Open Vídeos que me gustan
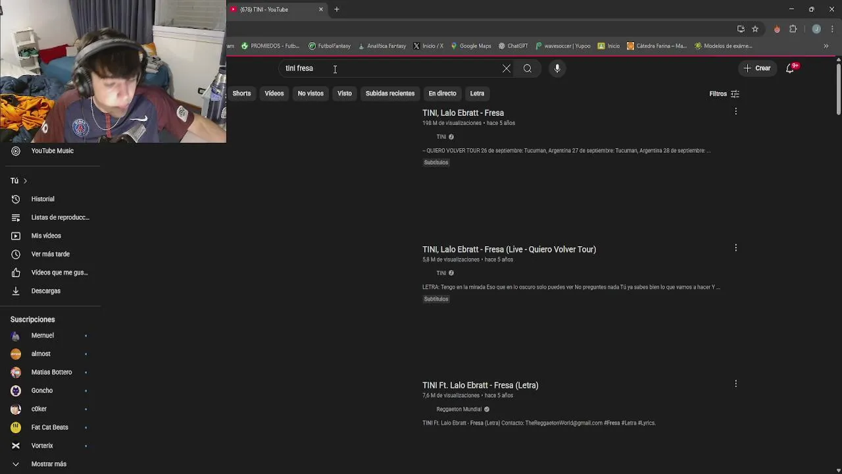This screenshot has height=474, width=842. pyautogui.click(x=50, y=273)
